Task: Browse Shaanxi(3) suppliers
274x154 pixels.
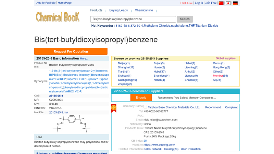Action: coord(191,80)
